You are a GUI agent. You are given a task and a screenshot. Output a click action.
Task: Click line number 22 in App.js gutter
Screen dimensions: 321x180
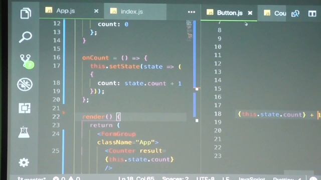tap(56, 116)
